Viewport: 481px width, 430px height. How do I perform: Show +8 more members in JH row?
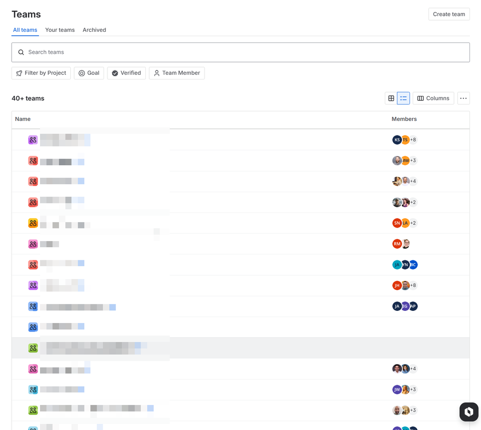413,285
